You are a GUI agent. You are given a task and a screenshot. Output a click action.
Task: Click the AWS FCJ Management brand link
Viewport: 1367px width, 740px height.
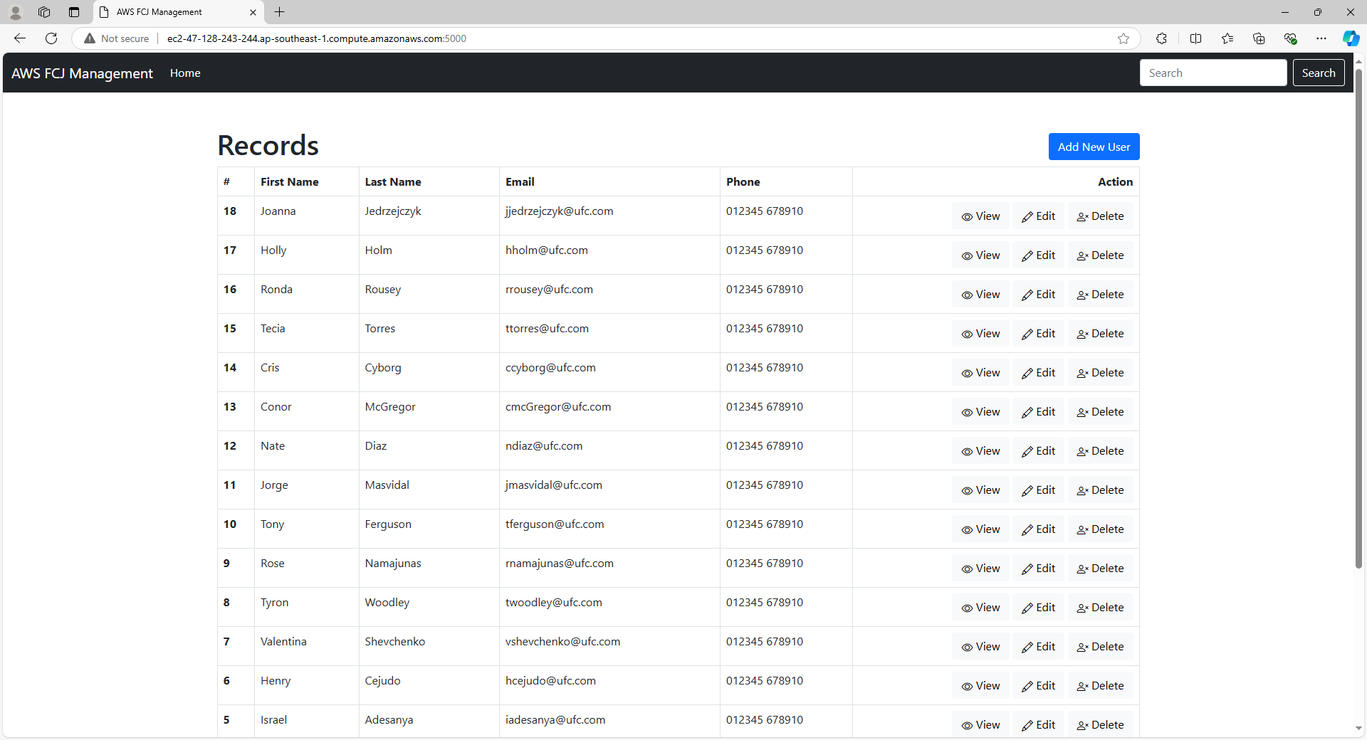click(82, 73)
